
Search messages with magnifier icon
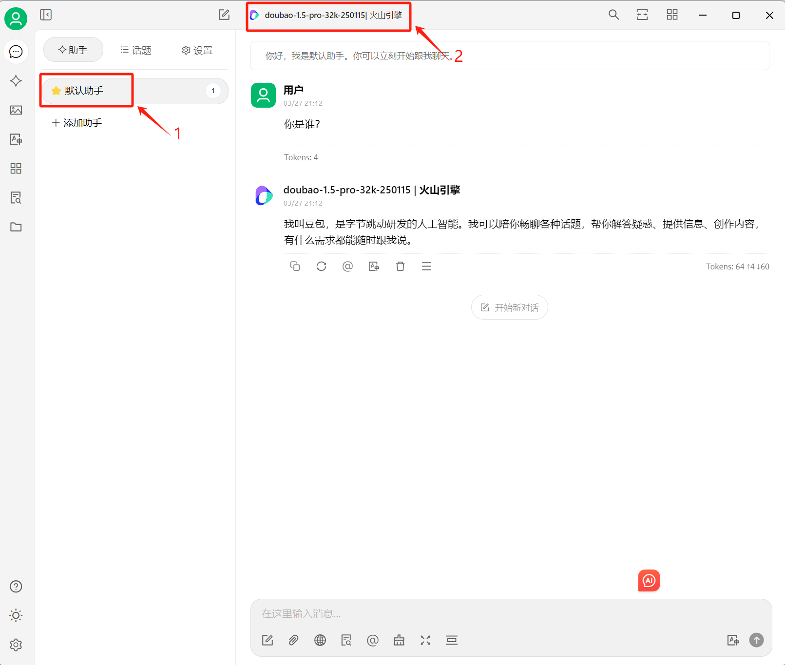(x=614, y=15)
